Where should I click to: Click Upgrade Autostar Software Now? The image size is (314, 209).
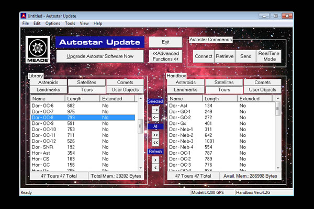(100, 56)
